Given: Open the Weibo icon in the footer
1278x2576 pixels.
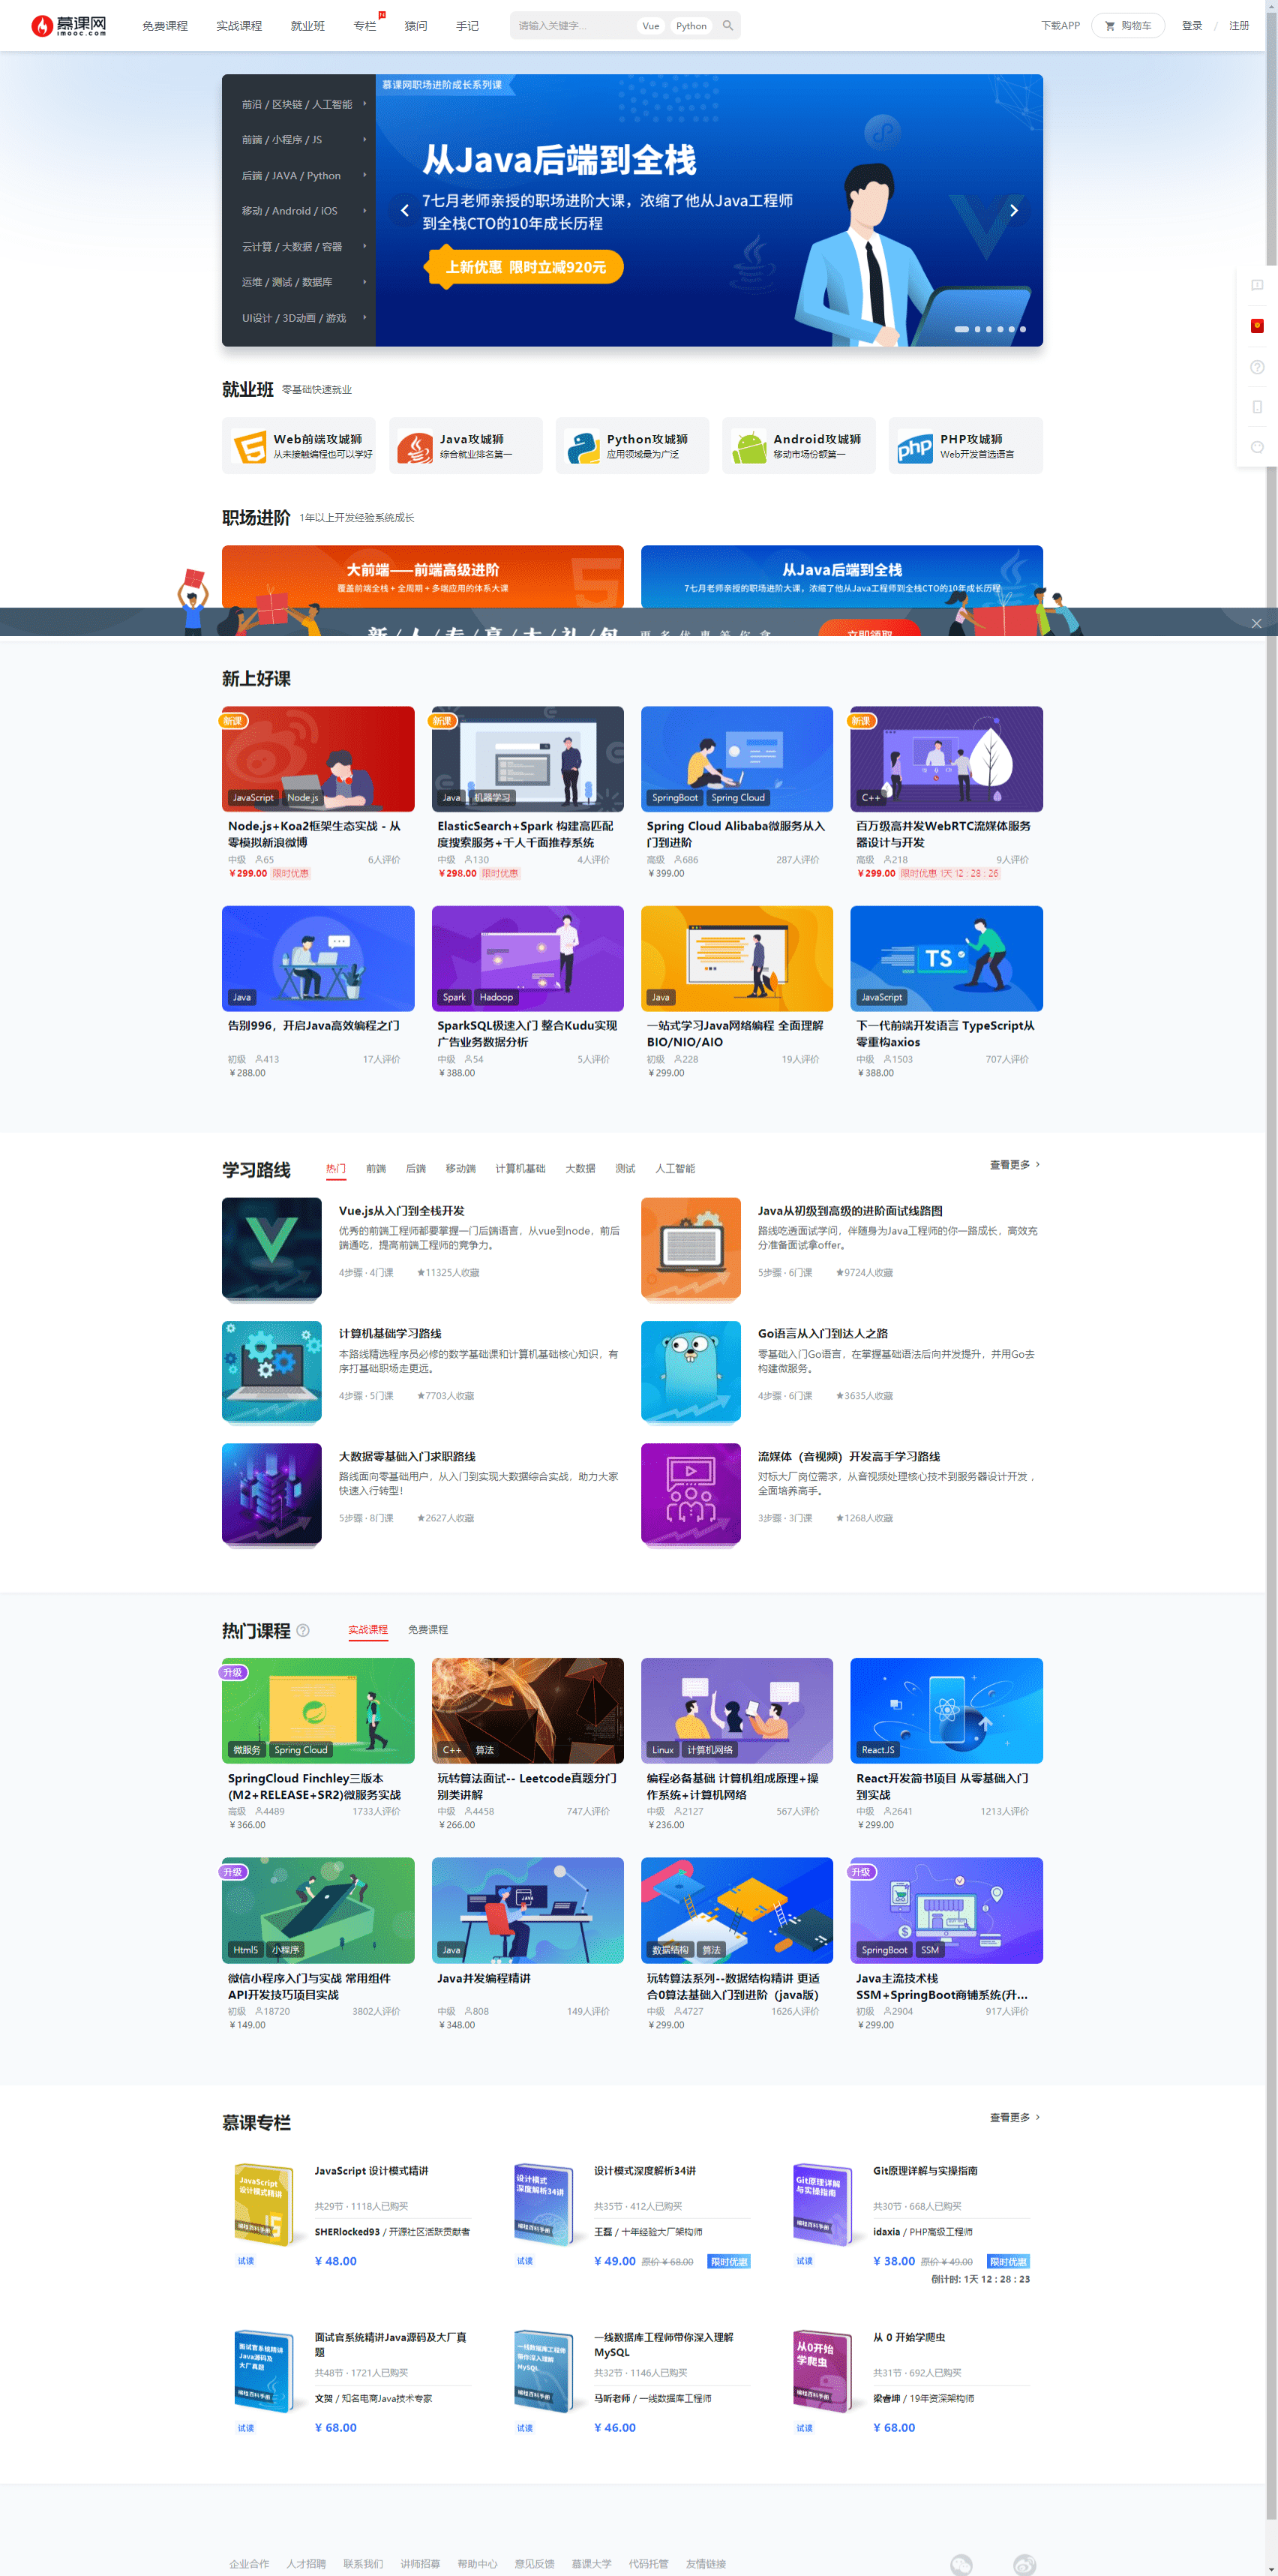Looking at the screenshot, I should pyautogui.click(x=1024, y=2564).
